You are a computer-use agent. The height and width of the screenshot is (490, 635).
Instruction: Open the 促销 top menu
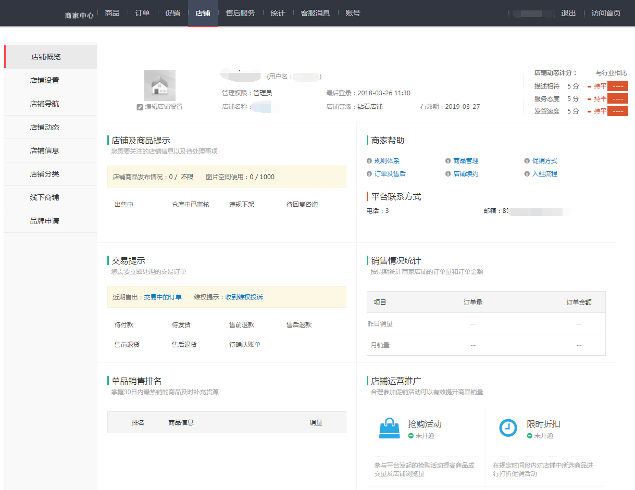tap(172, 13)
